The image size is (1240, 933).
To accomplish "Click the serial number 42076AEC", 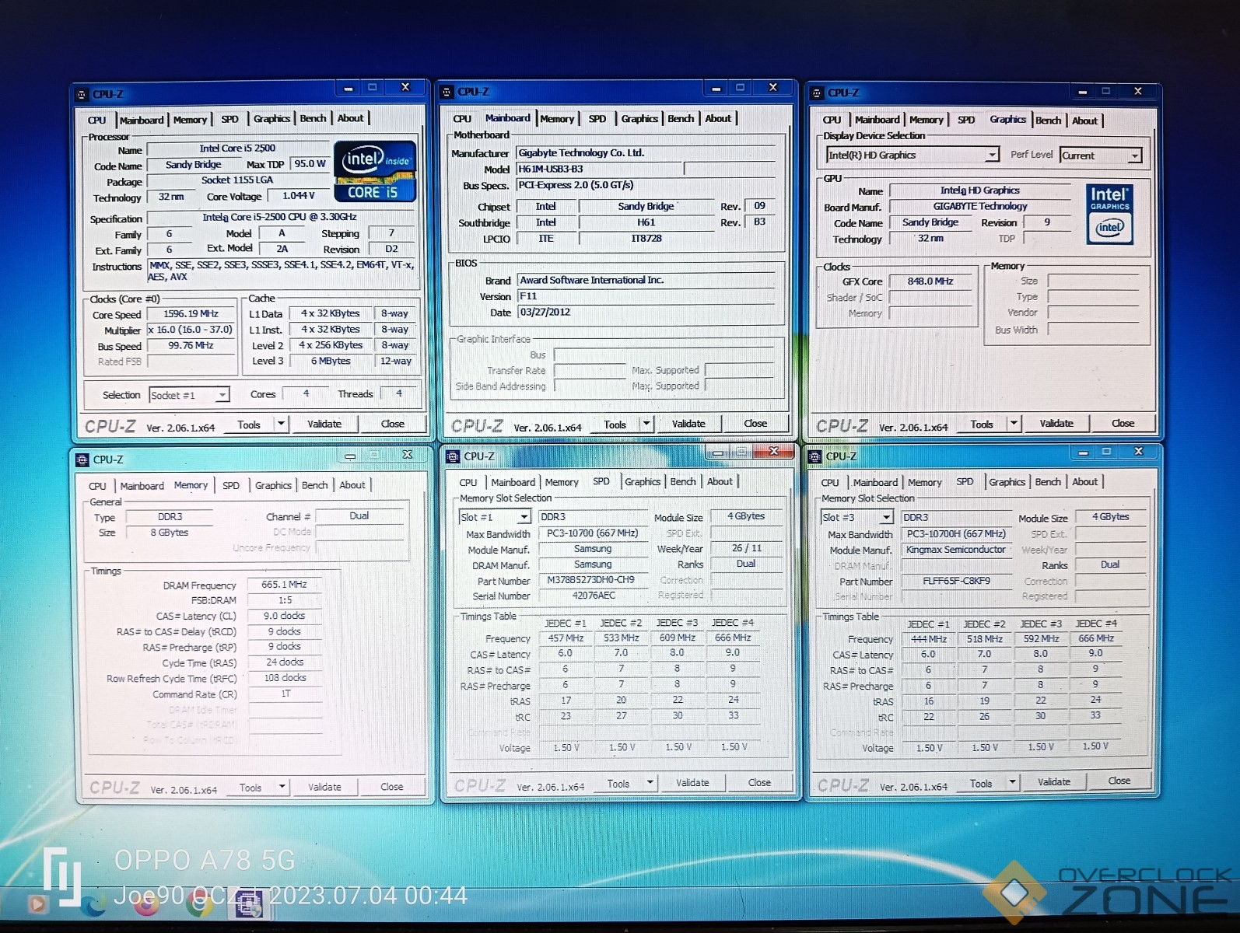I will (594, 596).
